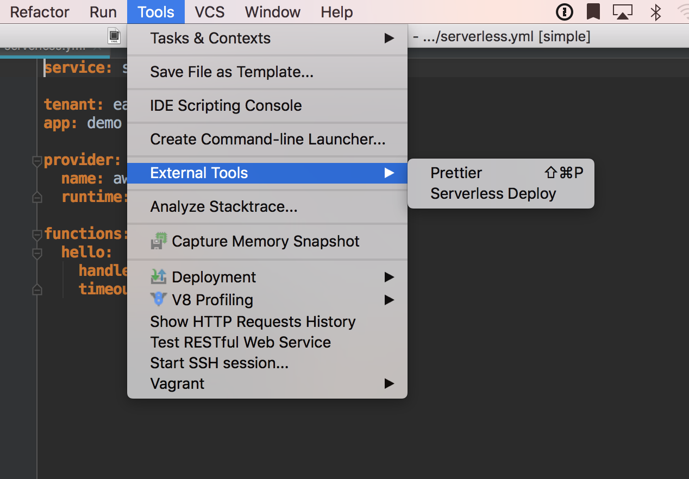689x479 pixels.
Task: Expand the Vagrant submenu arrow
Action: (389, 383)
